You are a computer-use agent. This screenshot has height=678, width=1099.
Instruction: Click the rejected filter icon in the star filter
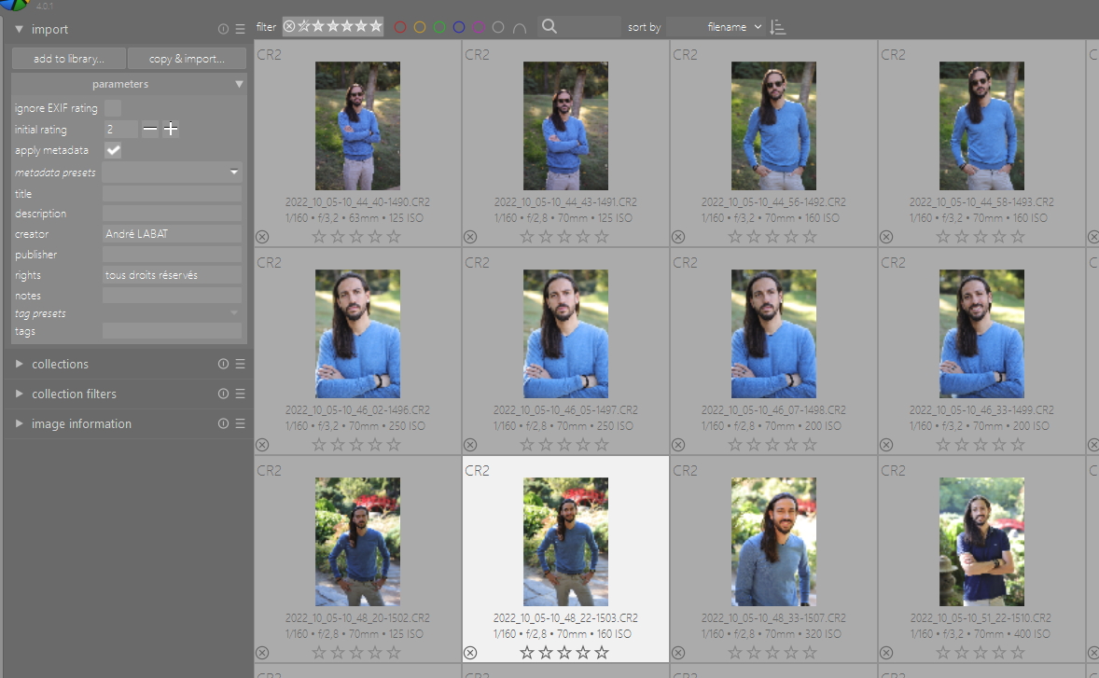[x=289, y=26]
